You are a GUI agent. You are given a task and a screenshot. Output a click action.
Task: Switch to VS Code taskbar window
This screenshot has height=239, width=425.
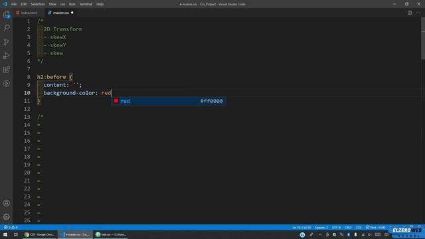(75, 234)
